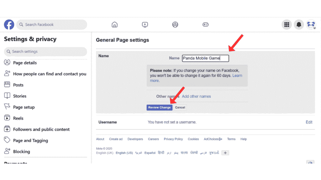
Task: Open the Gaming icon in top bar
Action: coord(206,24)
